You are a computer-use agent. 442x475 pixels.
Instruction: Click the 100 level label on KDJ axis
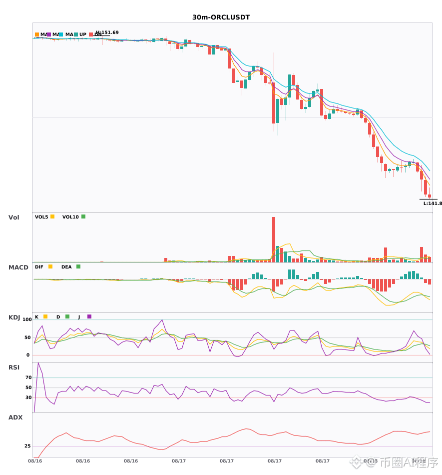[27, 319]
